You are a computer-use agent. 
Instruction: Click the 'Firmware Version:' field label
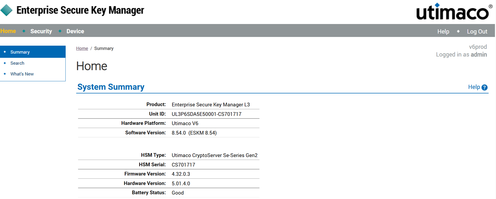pos(145,174)
